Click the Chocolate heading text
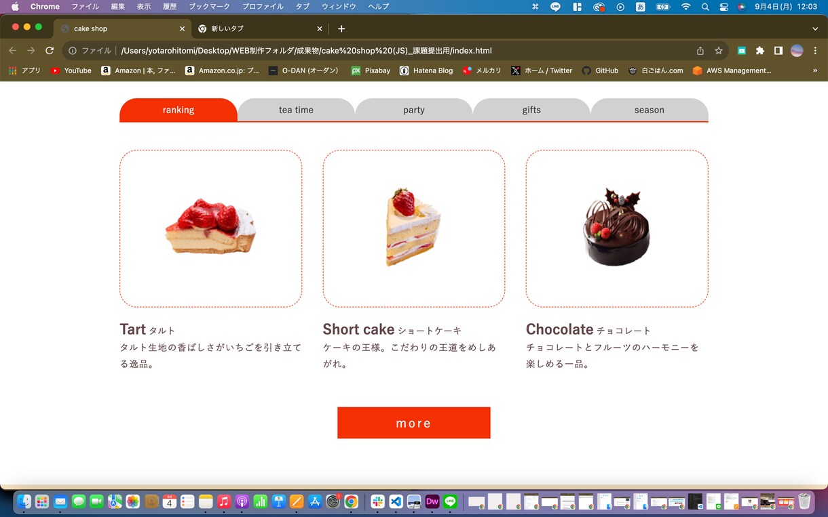This screenshot has height=517, width=828. point(560,329)
